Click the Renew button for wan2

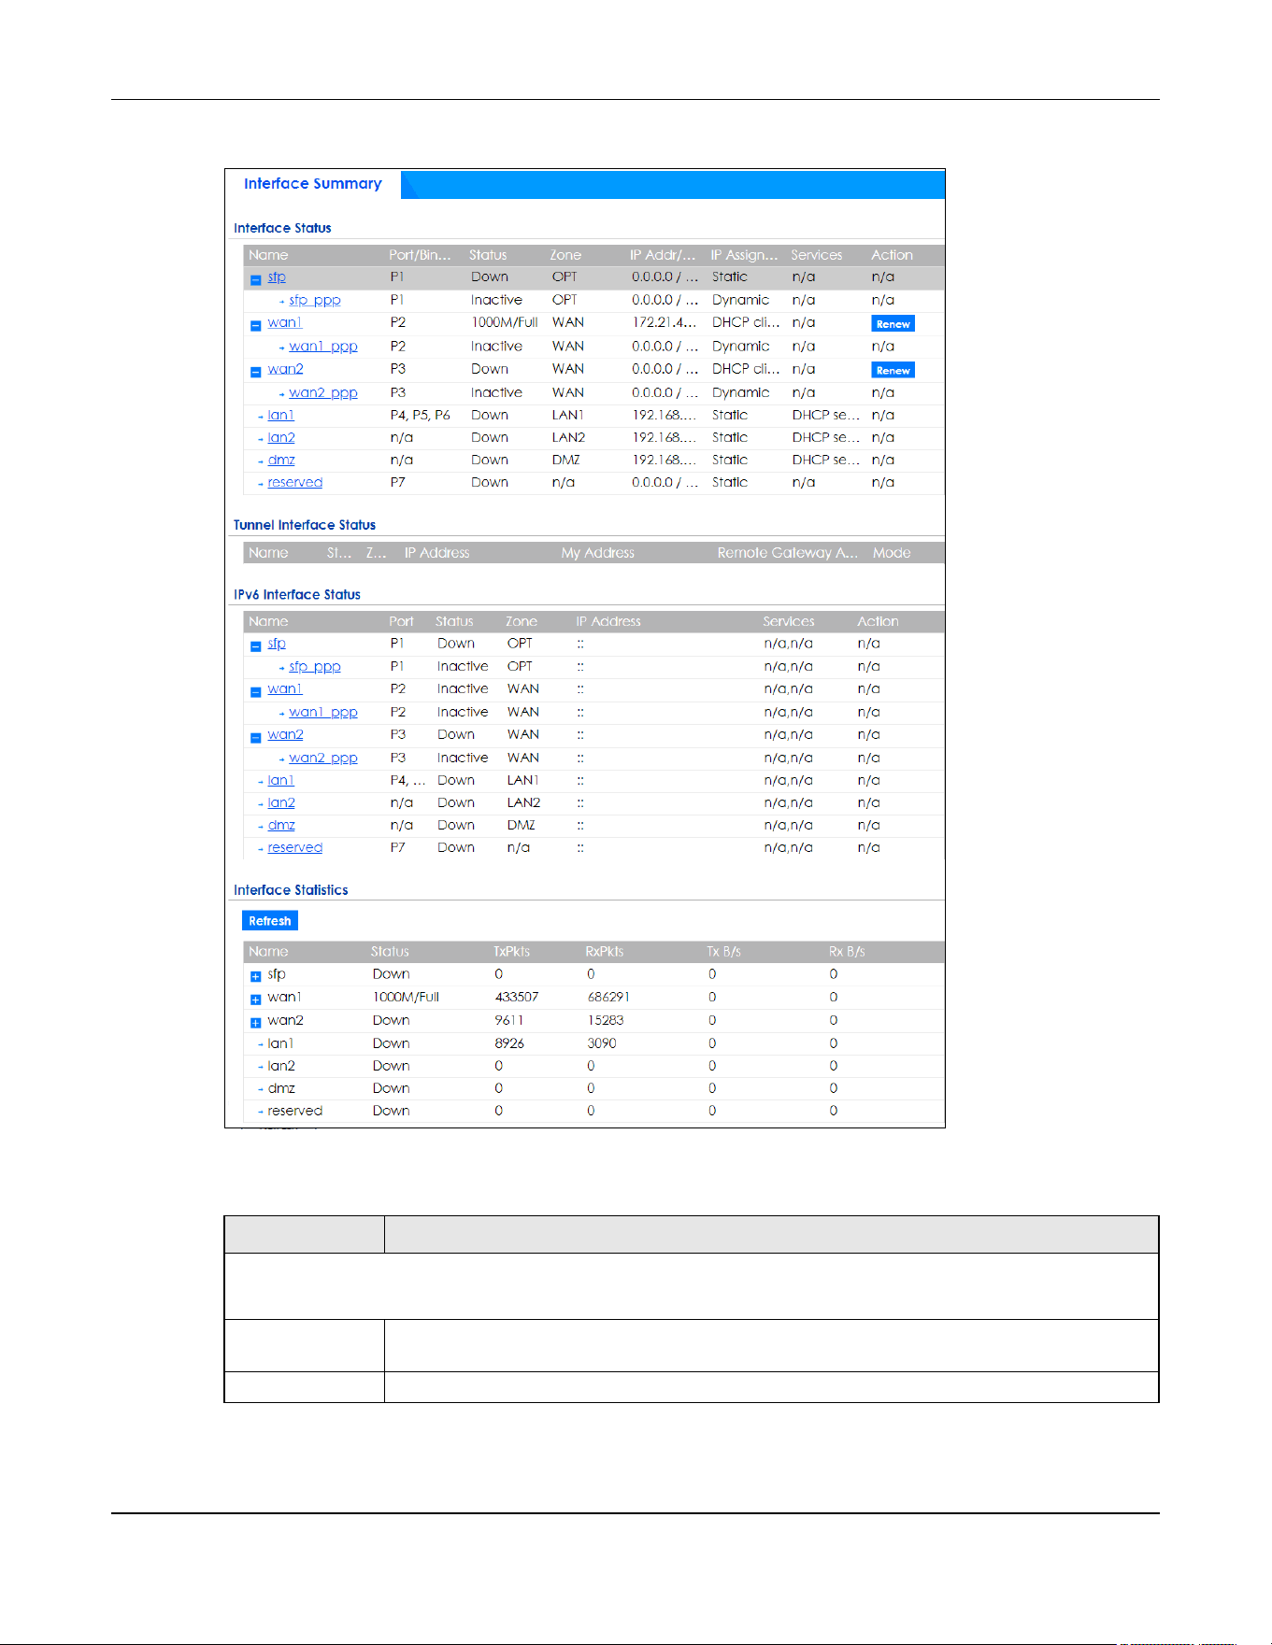[x=893, y=370]
